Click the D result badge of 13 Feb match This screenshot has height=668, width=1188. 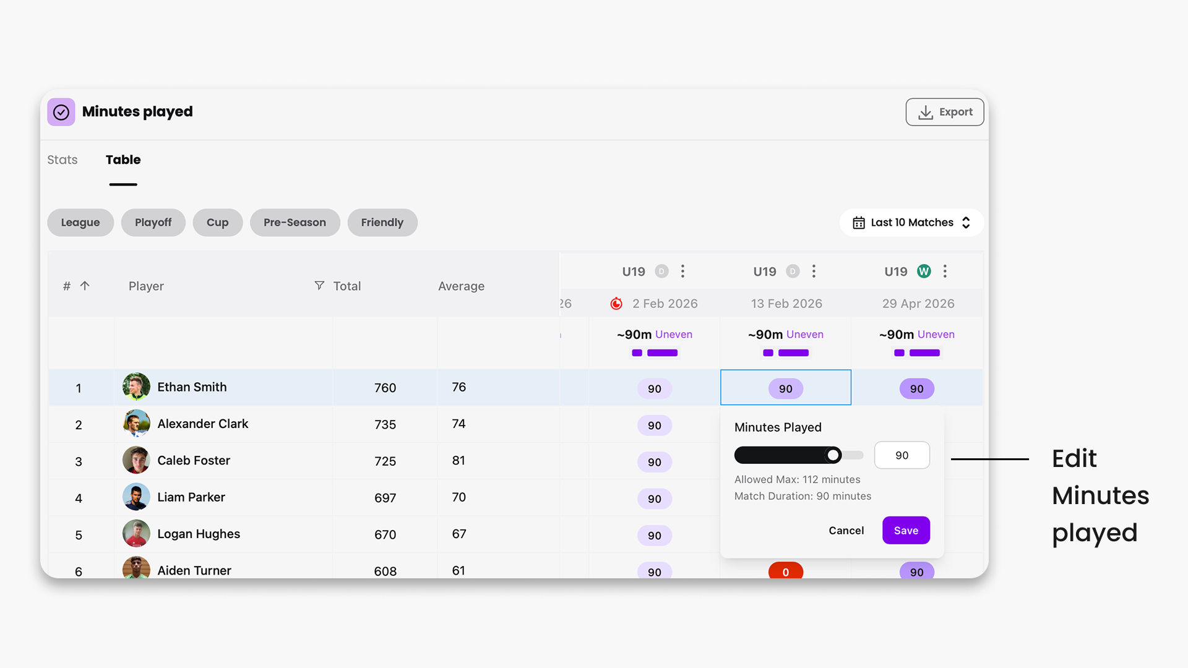pyautogui.click(x=793, y=272)
